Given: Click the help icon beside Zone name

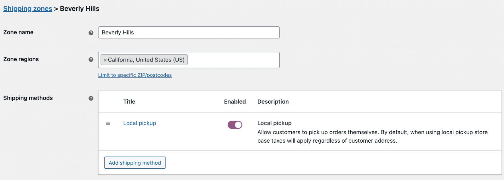Looking at the screenshot, I should coord(91,33).
